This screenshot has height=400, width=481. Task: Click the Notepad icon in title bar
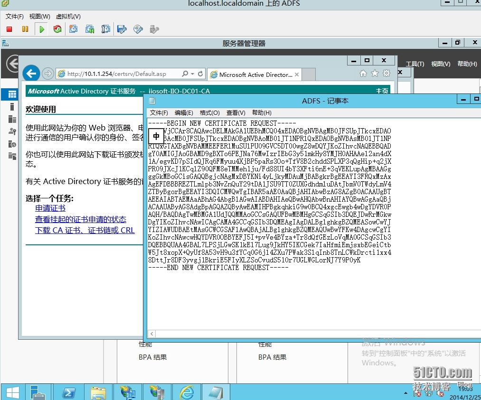coord(152,101)
